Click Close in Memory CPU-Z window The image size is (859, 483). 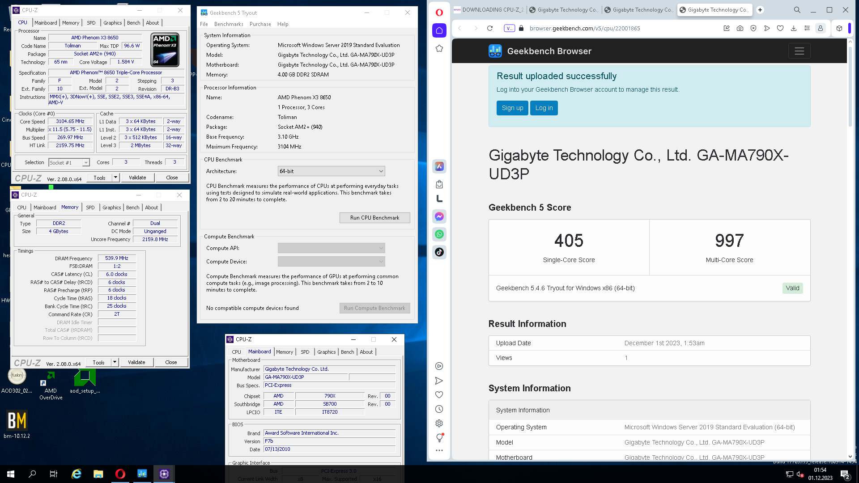pos(171,362)
